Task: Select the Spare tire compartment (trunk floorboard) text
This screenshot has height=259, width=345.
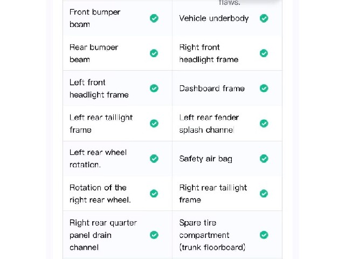Action: coord(212,235)
